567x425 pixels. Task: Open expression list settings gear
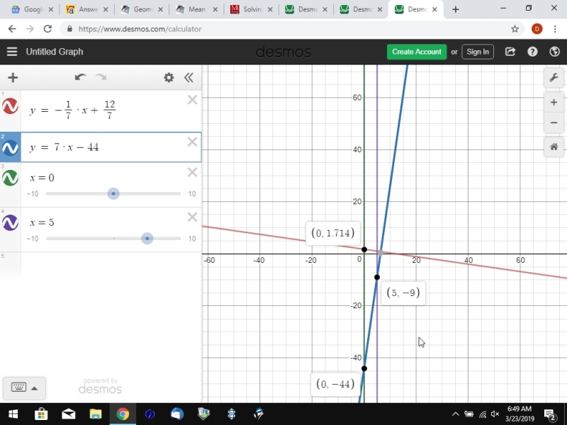[x=169, y=77]
